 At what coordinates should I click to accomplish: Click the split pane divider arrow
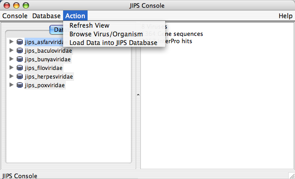138,95
